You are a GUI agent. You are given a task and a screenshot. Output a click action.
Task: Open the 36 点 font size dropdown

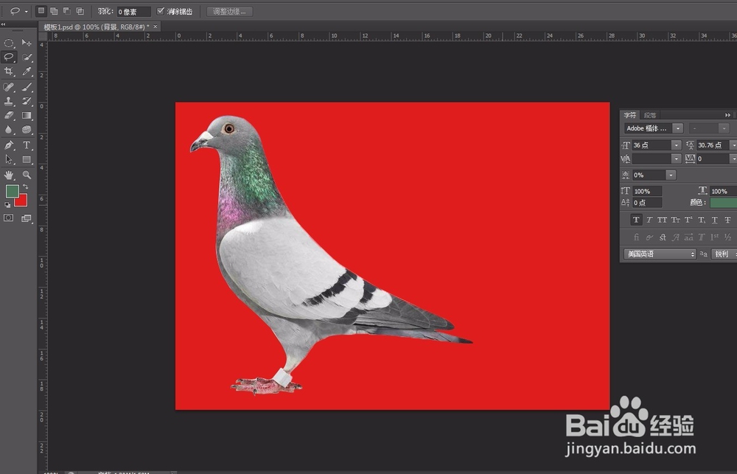(x=677, y=144)
